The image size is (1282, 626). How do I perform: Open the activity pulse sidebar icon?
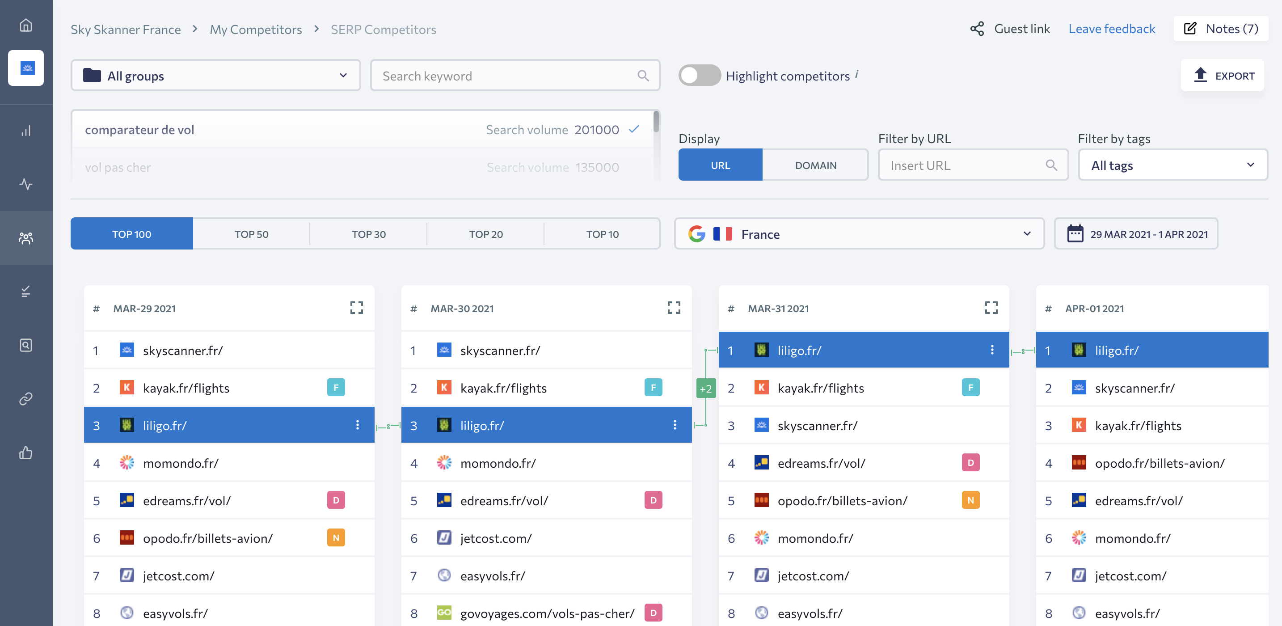click(26, 184)
